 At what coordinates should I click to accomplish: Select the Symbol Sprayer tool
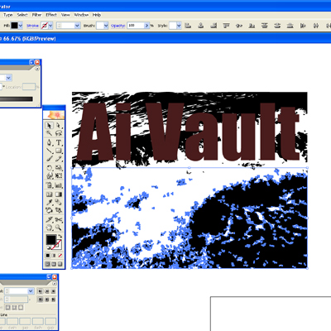[x=49, y=185]
